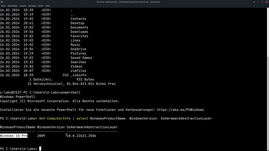Click the cursor block at the last prompt

tap(40, 149)
